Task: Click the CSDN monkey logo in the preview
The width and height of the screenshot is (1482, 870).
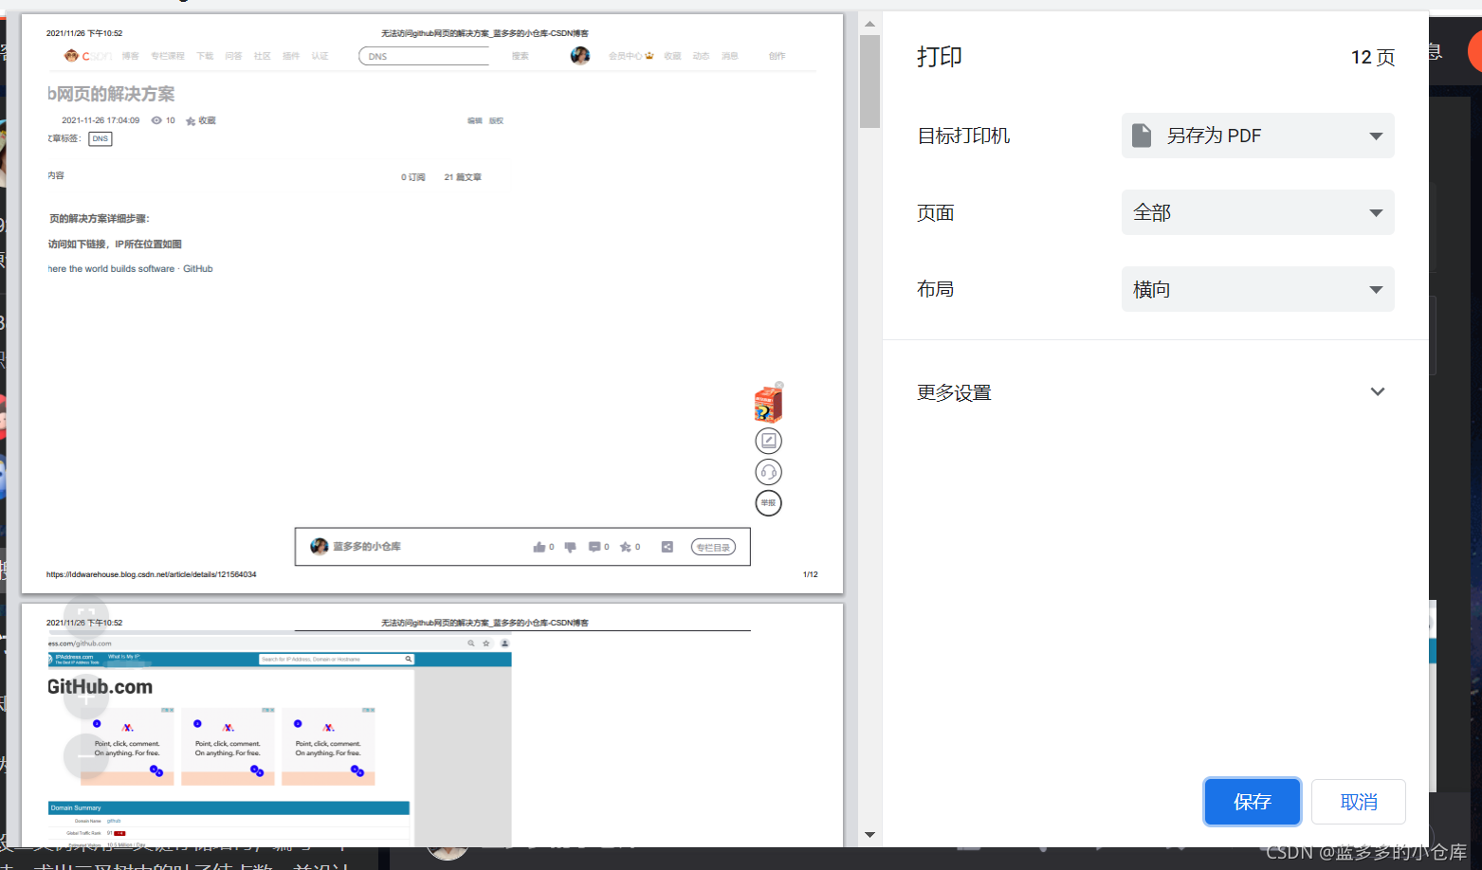Action: tap(71, 56)
